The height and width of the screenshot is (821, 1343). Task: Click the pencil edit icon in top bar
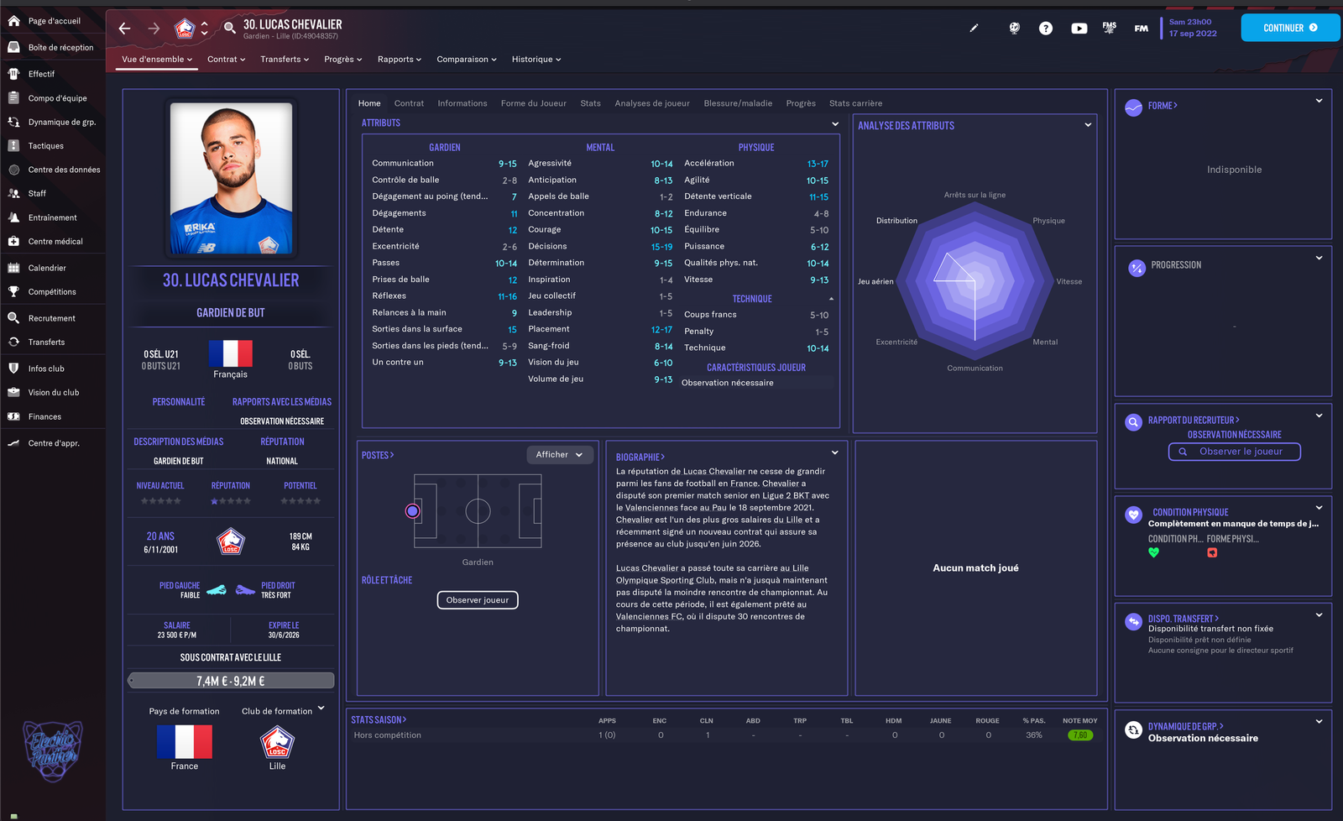pos(974,29)
